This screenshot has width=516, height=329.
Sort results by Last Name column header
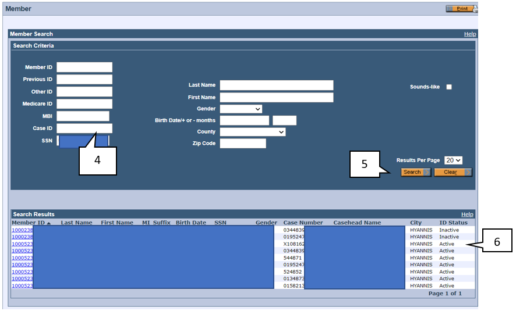(76, 223)
